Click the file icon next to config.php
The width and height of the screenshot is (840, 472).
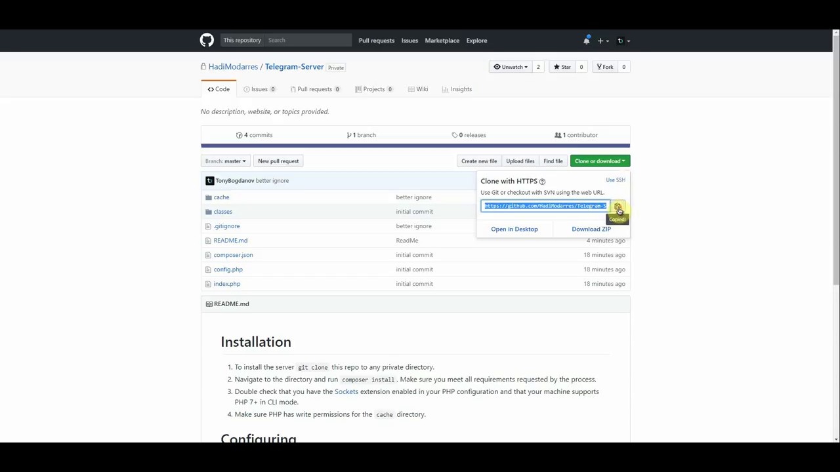208,269
